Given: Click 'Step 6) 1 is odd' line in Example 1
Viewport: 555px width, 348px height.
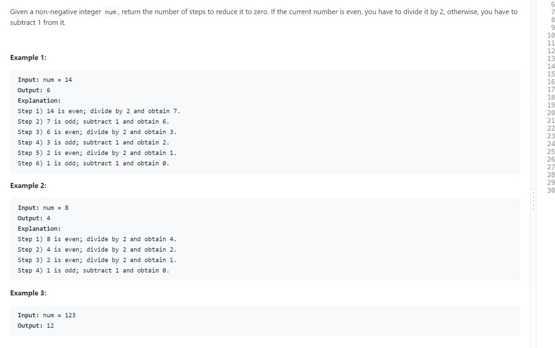Looking at the screenshot, I should pyautogui.click(x=94, y=163).
